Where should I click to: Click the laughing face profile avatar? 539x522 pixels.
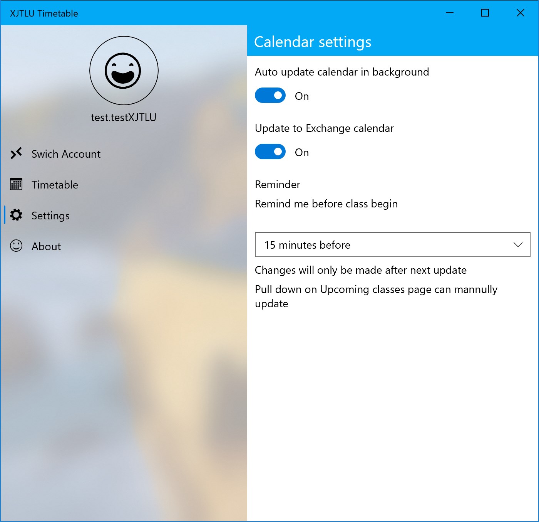pos(124,71)
